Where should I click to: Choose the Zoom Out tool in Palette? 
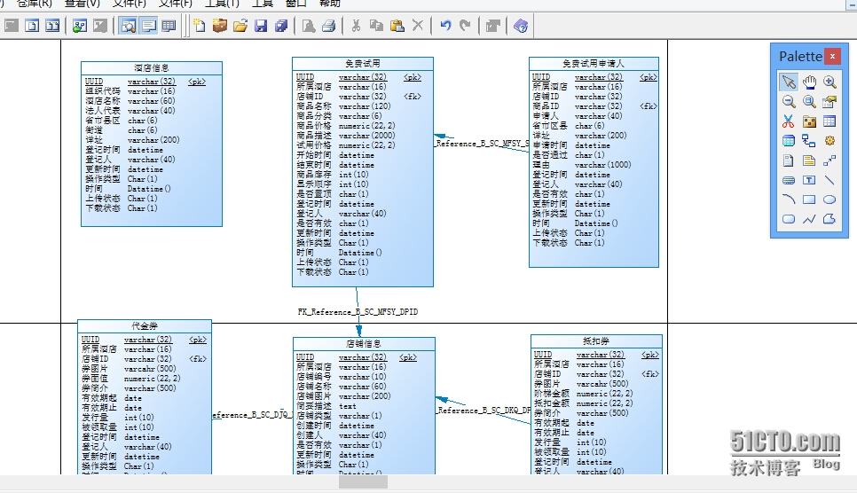point(788,102)
